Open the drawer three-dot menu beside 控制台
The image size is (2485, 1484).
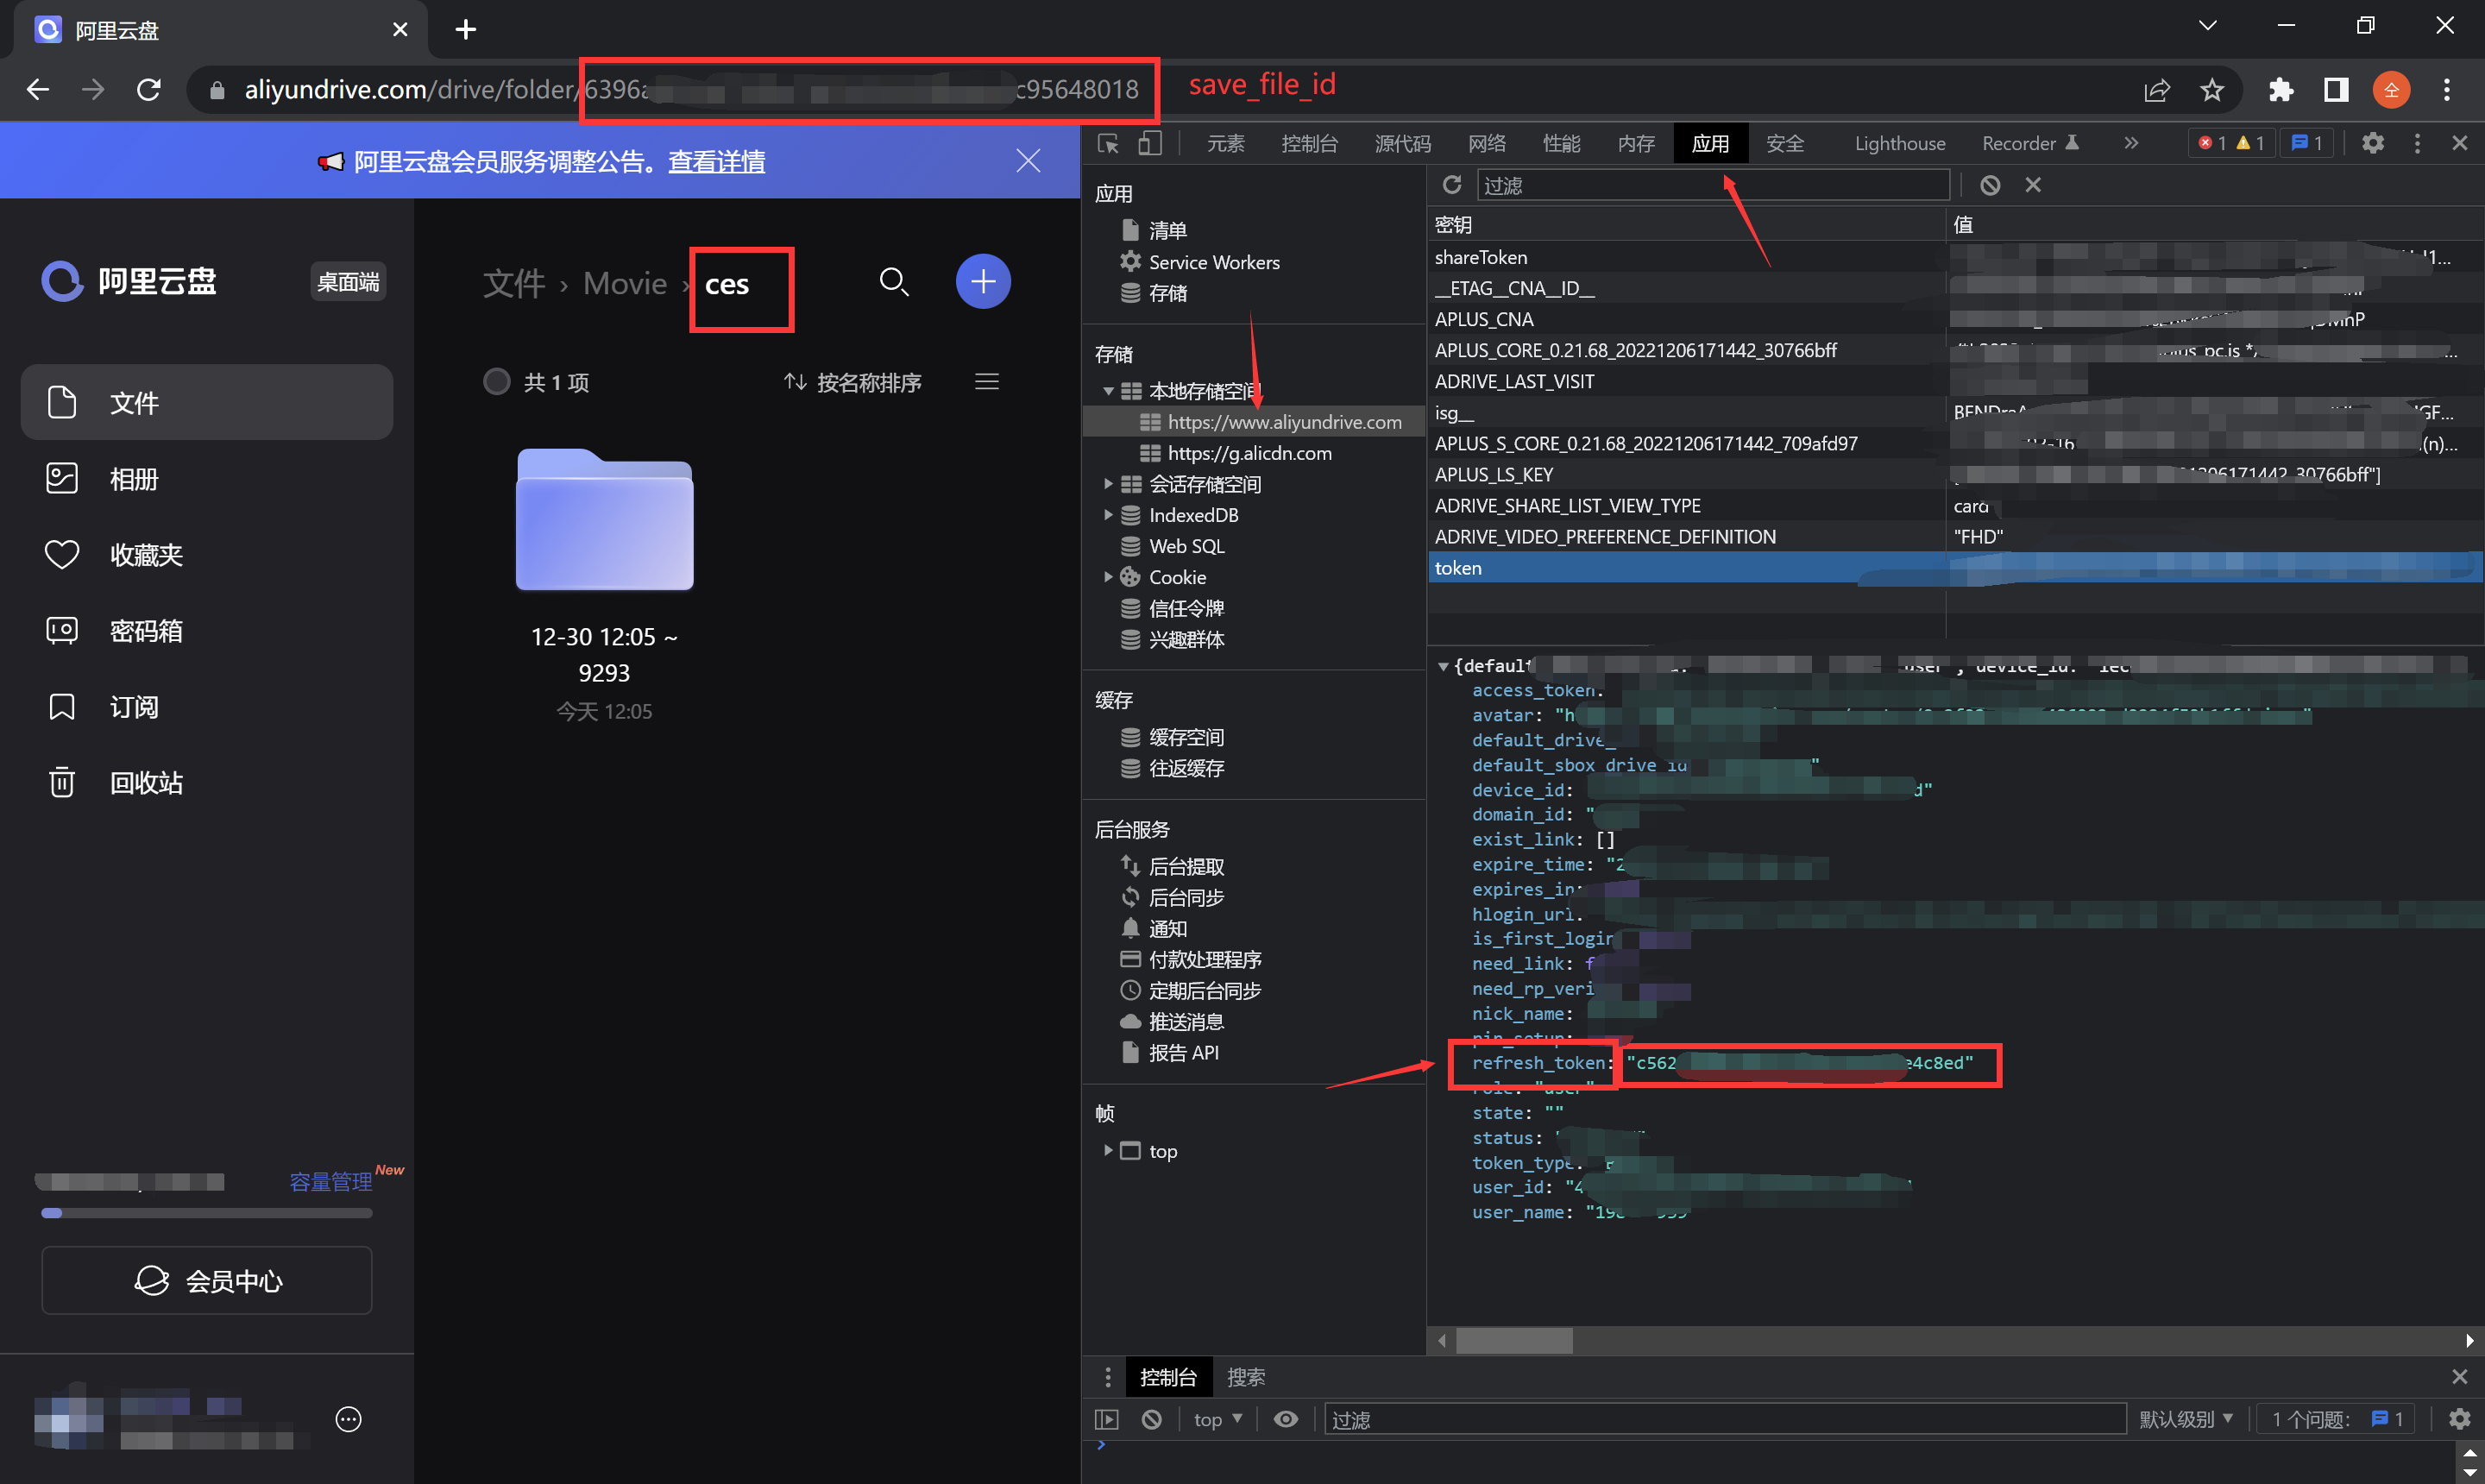[1106, 1377]
